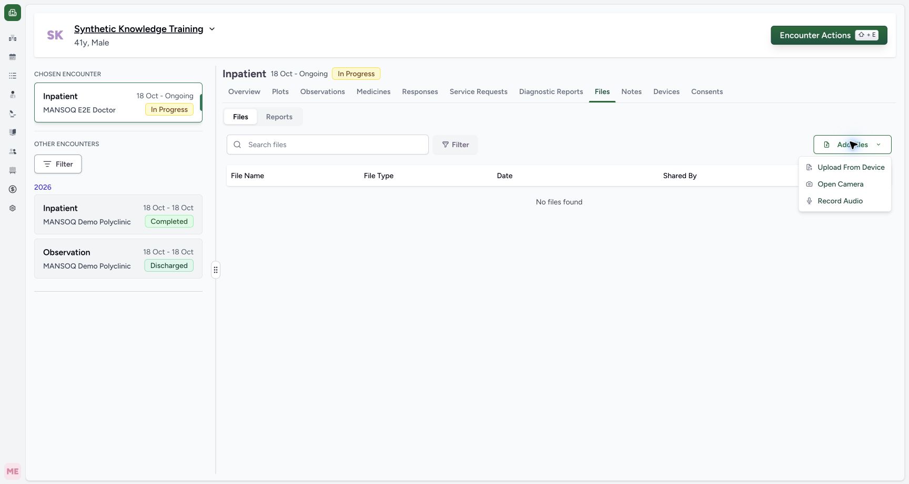Viewport: 909px width, 484px height.
Task: Open the facility building sidebar icon
Action: [x=13, y=38]
